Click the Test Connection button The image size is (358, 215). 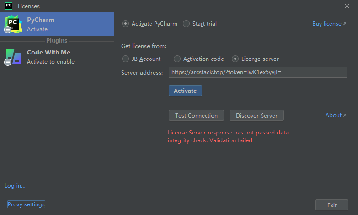196,115
